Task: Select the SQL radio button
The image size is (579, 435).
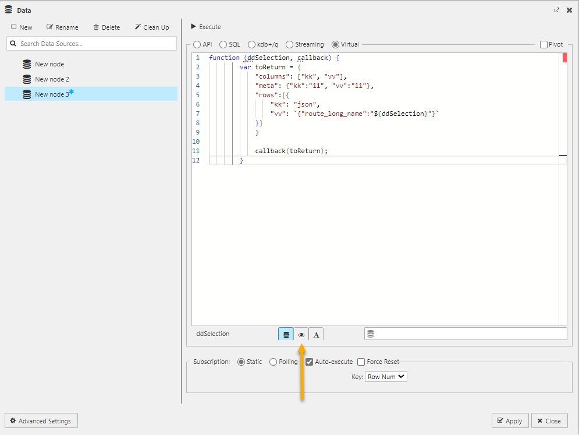Action: pyautogui.click(x=223, y=44)
